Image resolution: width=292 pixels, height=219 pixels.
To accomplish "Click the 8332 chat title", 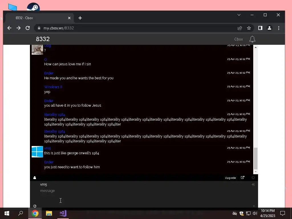I will [43, 39].
